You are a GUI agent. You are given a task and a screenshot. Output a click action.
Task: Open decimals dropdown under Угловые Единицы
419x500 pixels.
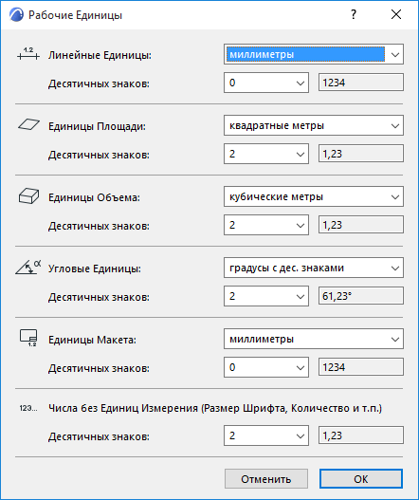click(x=266, y=296)
